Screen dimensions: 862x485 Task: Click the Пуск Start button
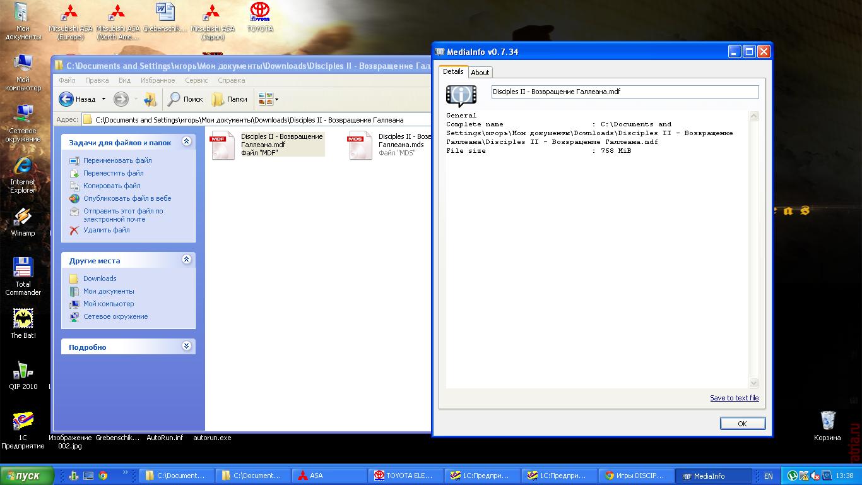pos(22,476)
